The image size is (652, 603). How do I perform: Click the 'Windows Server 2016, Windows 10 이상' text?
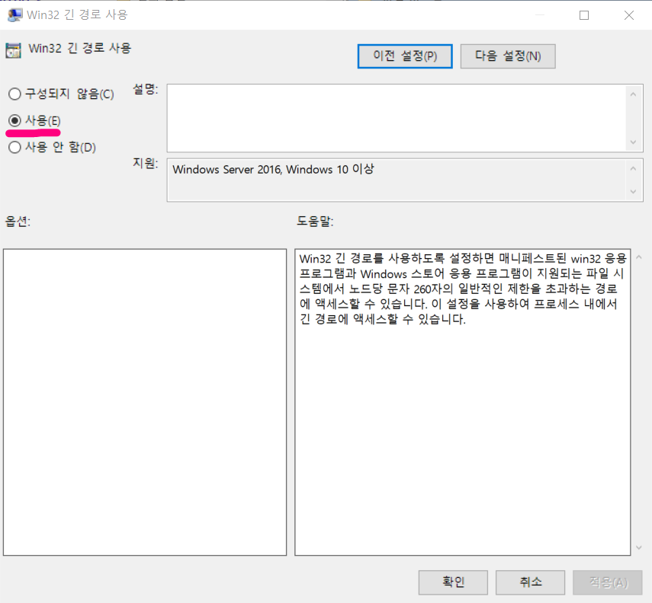273,170
